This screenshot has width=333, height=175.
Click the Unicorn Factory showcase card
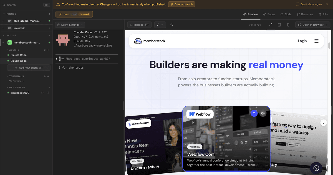coord(154,143)
